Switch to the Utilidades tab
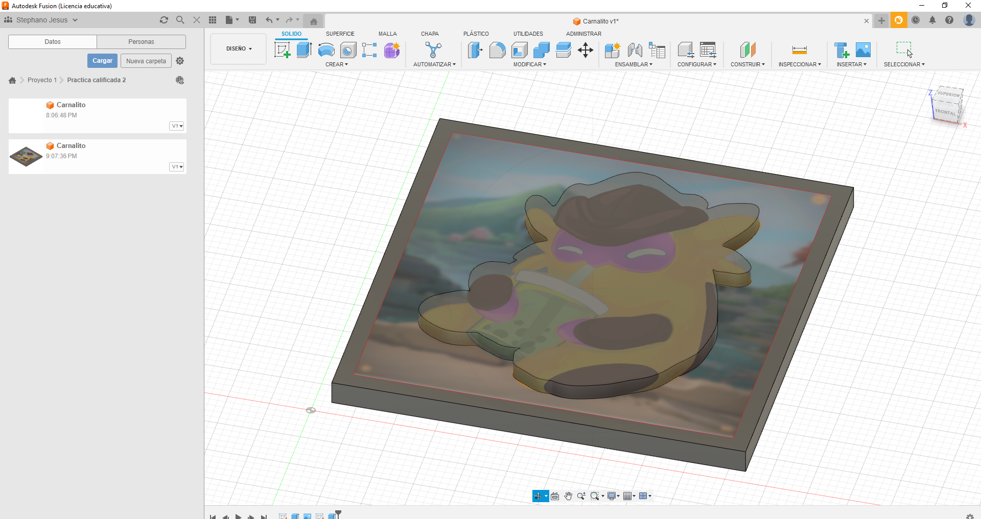 coord(528,34)
